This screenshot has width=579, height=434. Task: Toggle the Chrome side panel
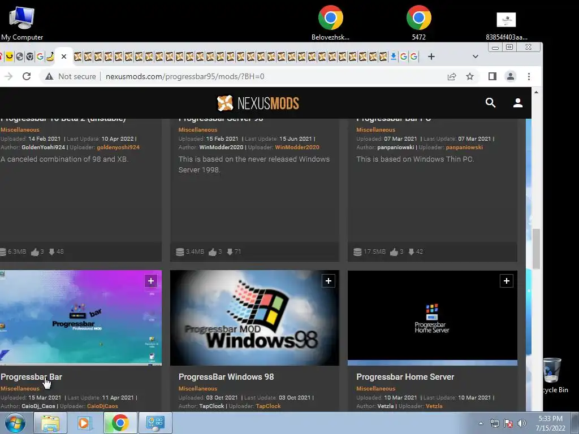492,76
